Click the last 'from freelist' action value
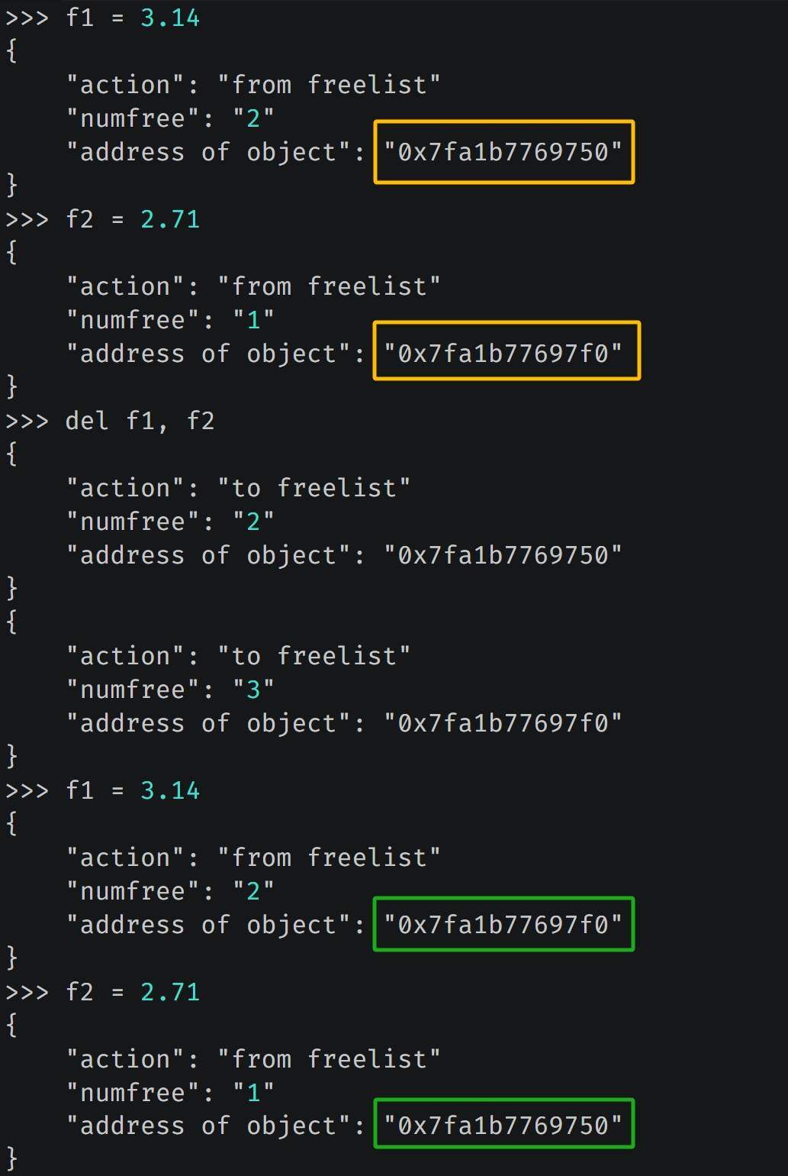Screen dimensions: 788x1176 point(329,1059)
